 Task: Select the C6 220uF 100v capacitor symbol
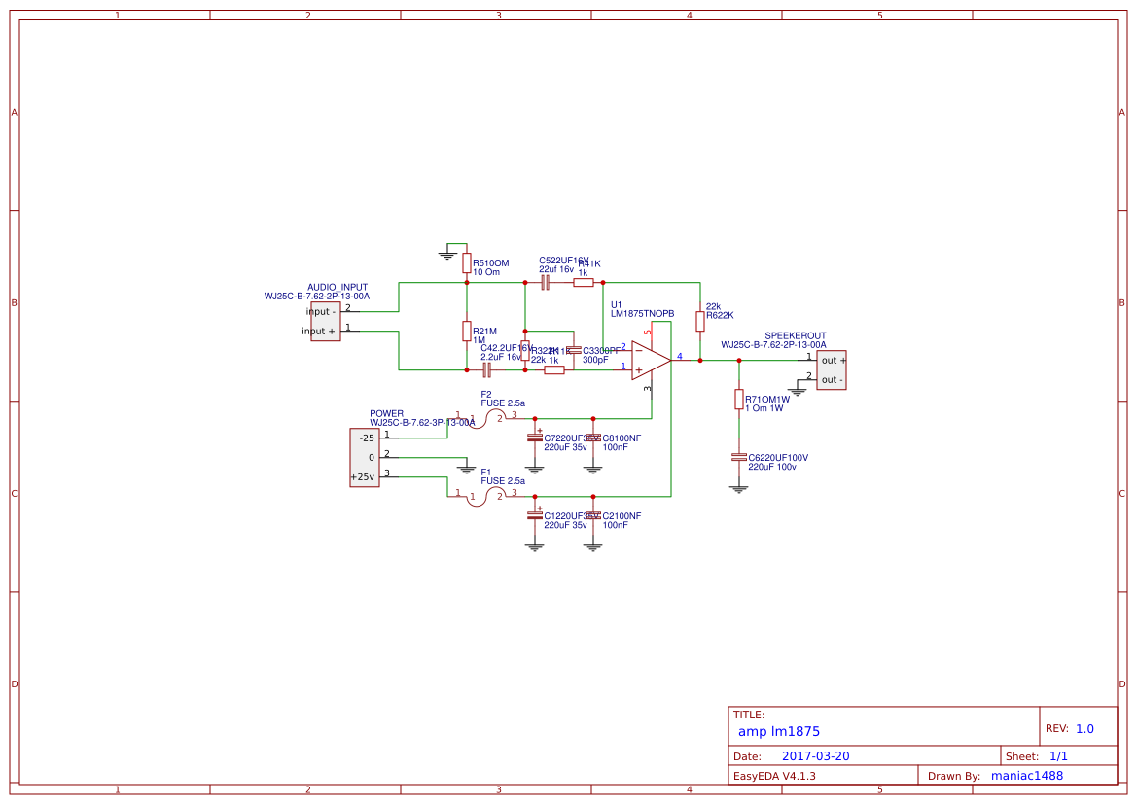point(738,457)
